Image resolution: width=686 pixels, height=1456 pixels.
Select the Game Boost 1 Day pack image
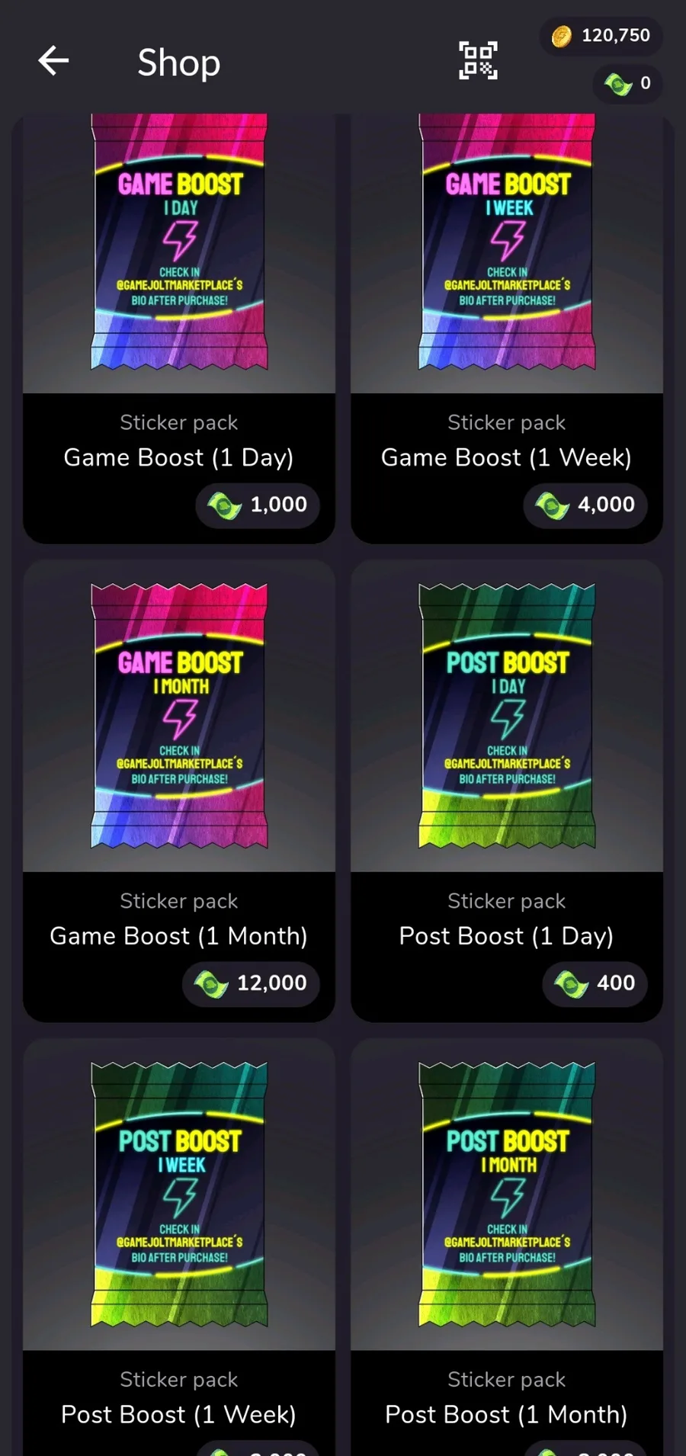(x=179, y=242)
